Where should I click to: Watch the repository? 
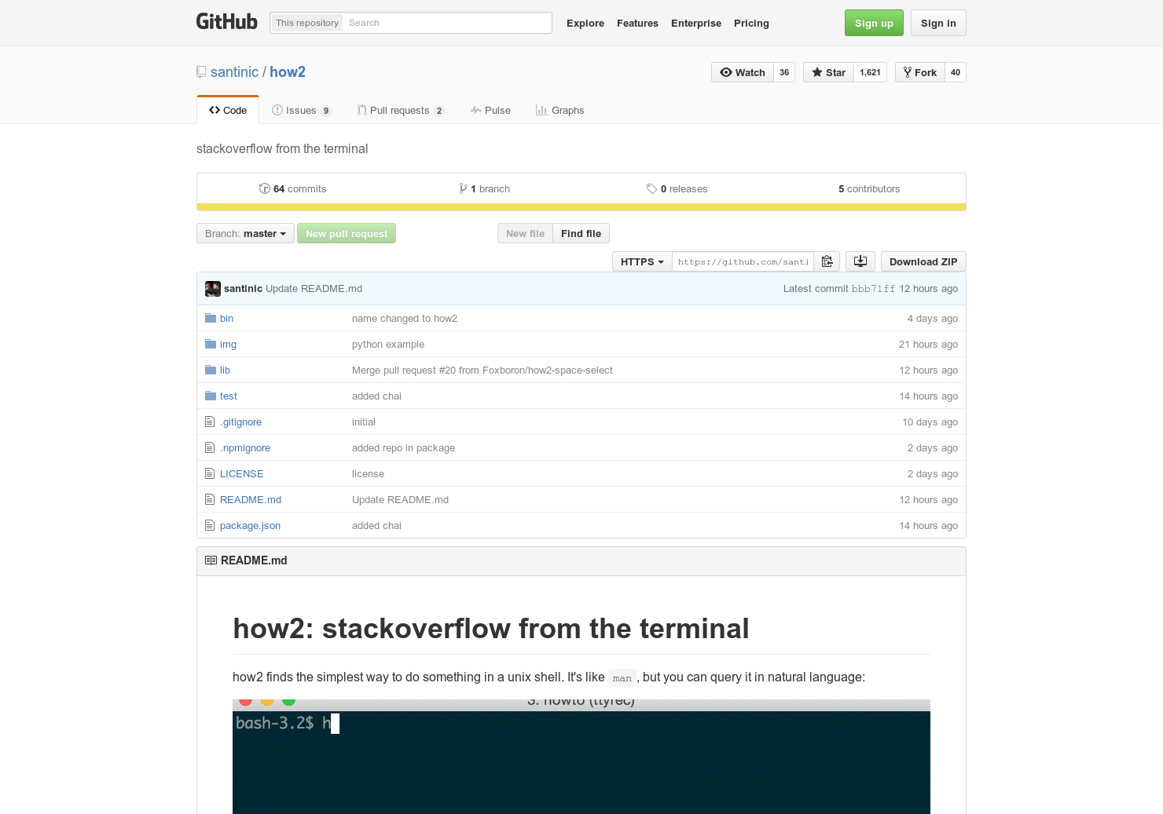743,72
